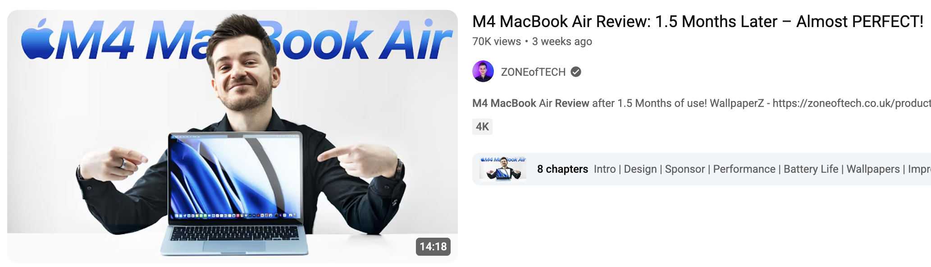Click the Apple logo in the thumbnail
The image size is (931, 267).
coord(38,39)
